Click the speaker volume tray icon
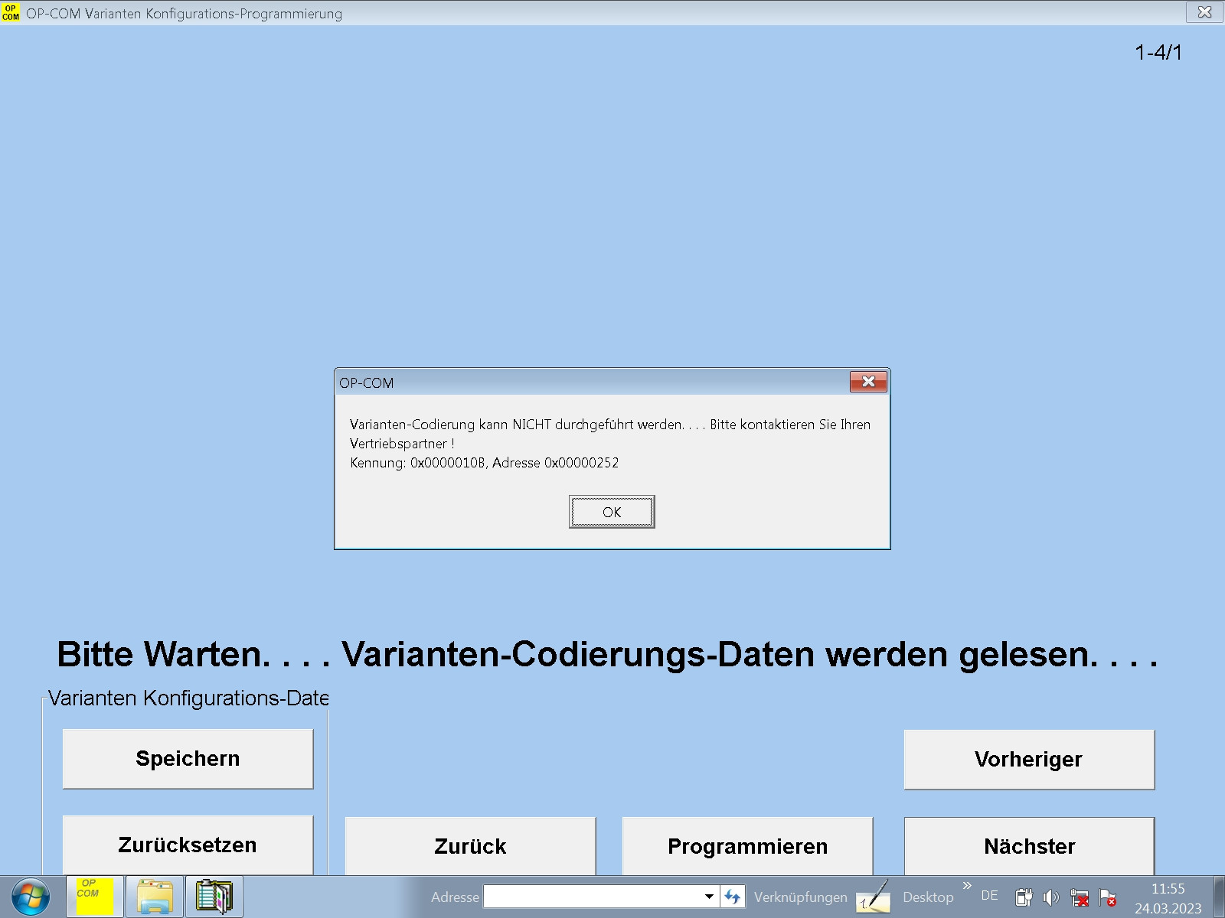The height and width of the screenshot is (918, 1225). point(1051,897)
